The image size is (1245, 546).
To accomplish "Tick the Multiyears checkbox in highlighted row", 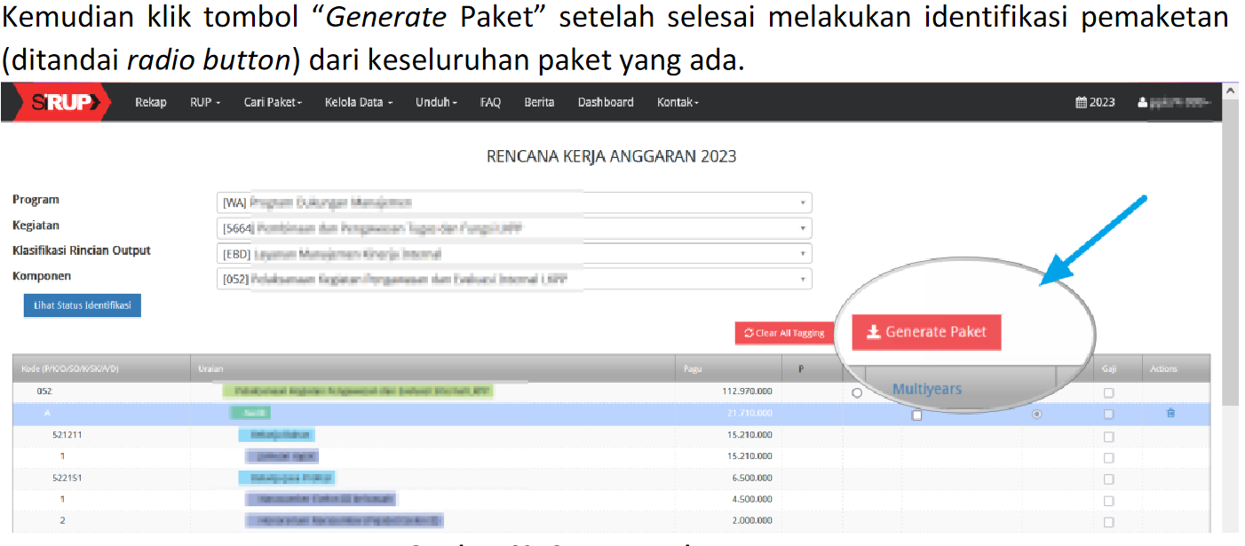I will pos(916,415).
